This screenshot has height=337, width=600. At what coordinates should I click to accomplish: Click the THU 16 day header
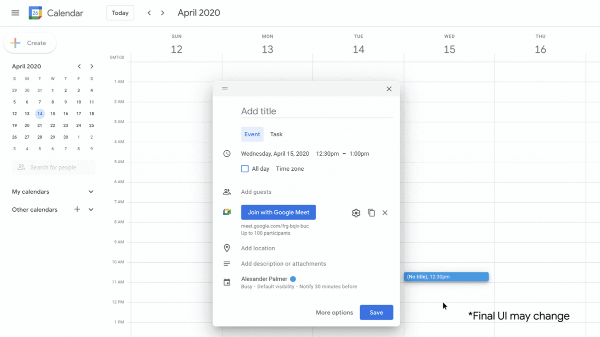[540, 45]
